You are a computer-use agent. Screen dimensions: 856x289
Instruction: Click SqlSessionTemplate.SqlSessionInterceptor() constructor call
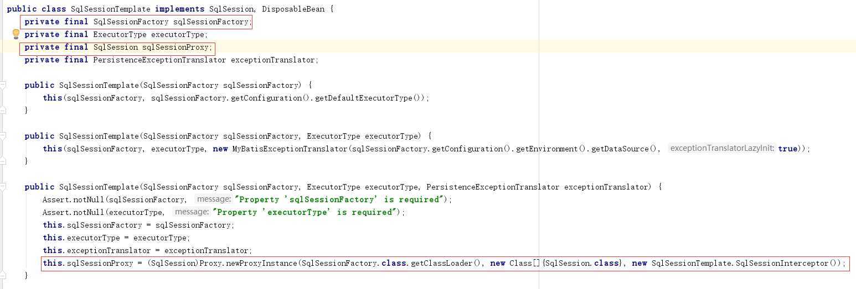point(745,264)
